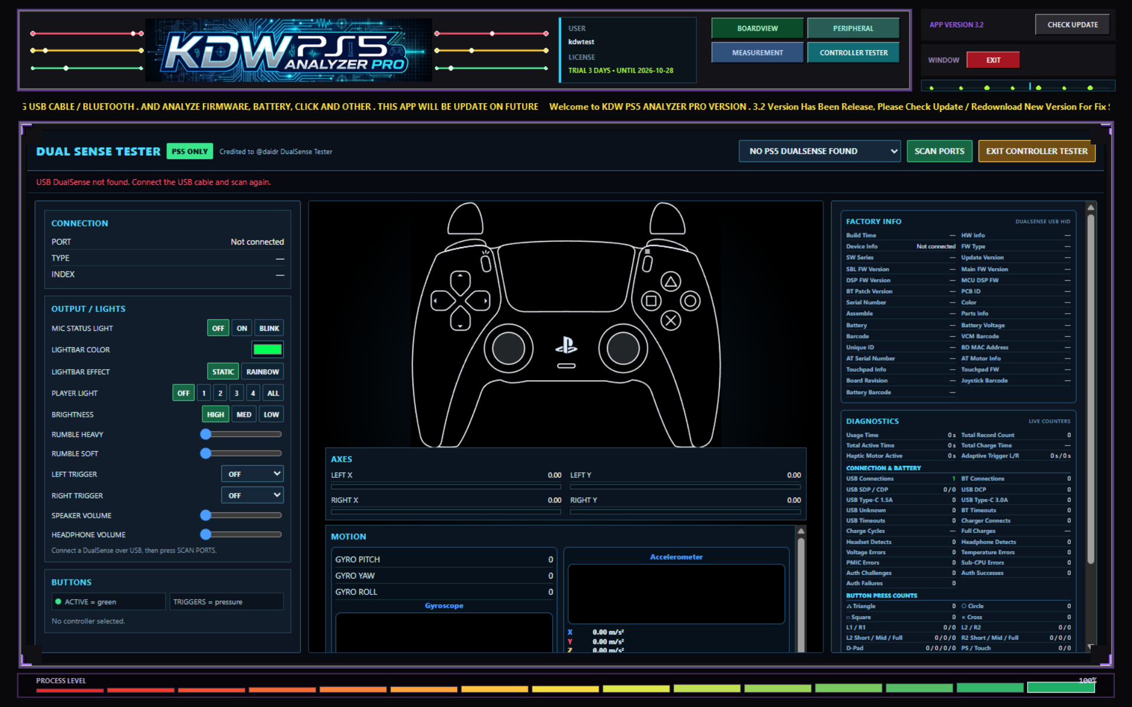Click the D-pad right arrow on the controller
This screenshot has width=1132, height=707.
(x=478, y=301)
